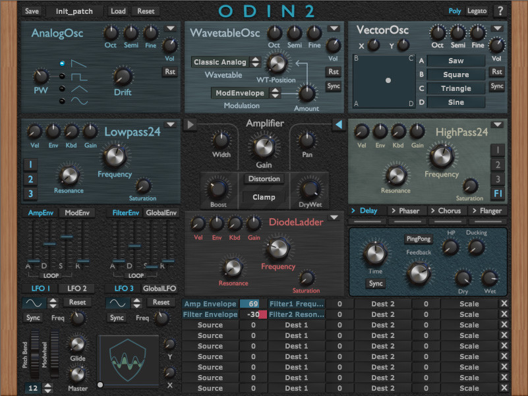The height and width of the screenshot is (396, 528).
Task: Switch to the LFO 2 tab
Action: point(77,289)
